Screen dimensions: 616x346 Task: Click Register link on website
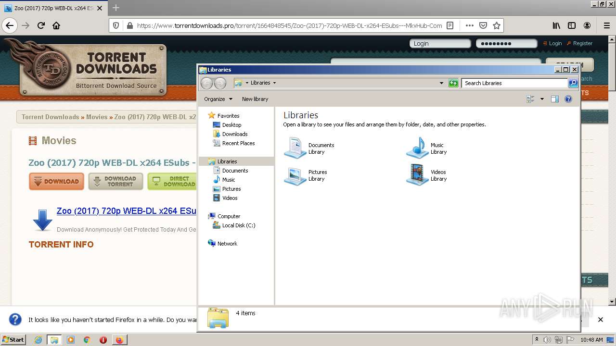point(582,43)
